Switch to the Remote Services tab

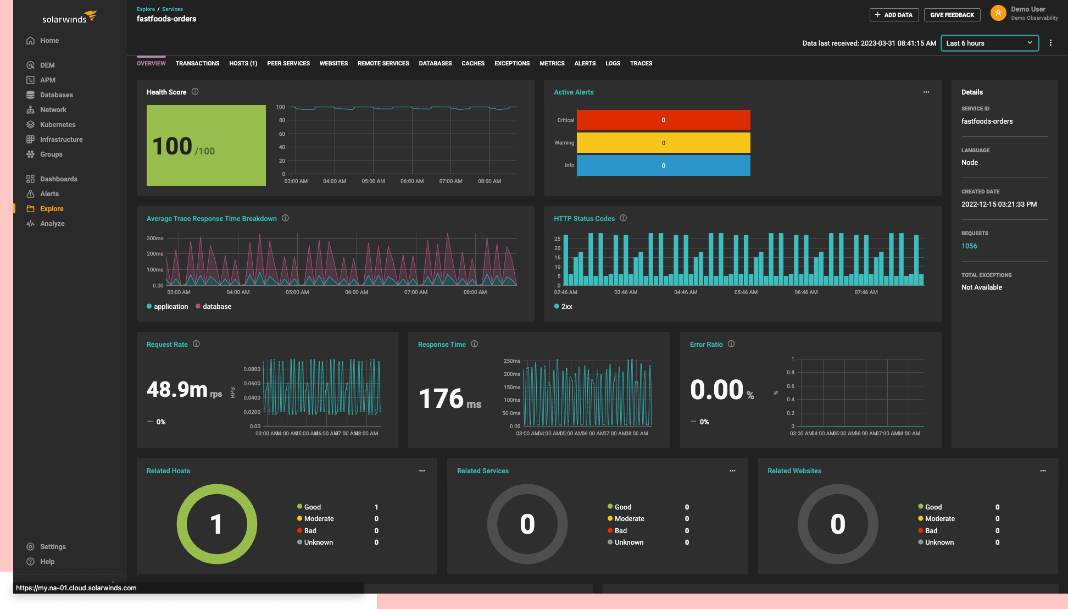(383, 64)
